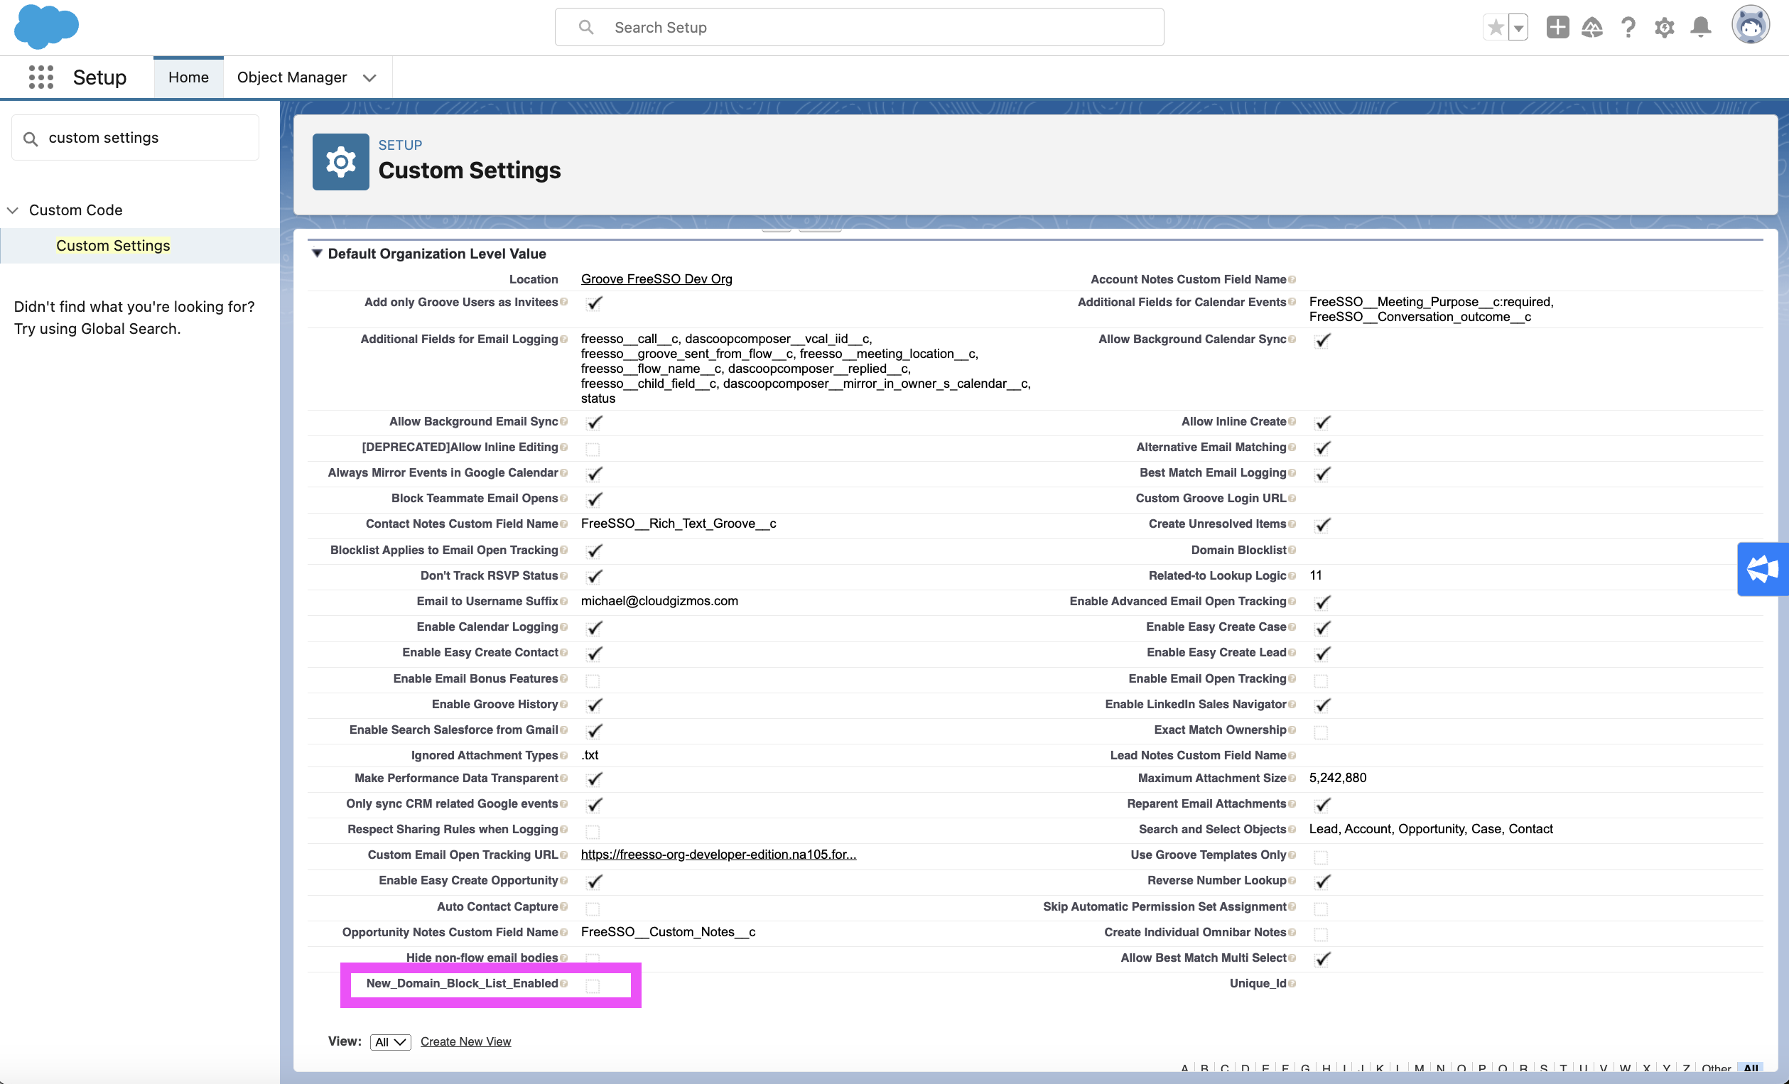Toggle Use Groove Templates Only checkbox
Screen dimensions: 1789x1084
point(1321,857)
